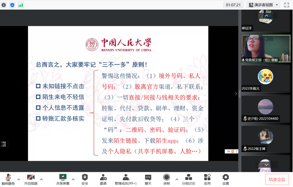Click Share Screen (共享屏幕) button

pyautogui.click(x=63, y=179)
